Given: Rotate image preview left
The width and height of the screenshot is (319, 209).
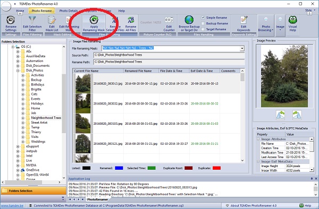Looking at the screenshot, I should [x=280, y=115].
